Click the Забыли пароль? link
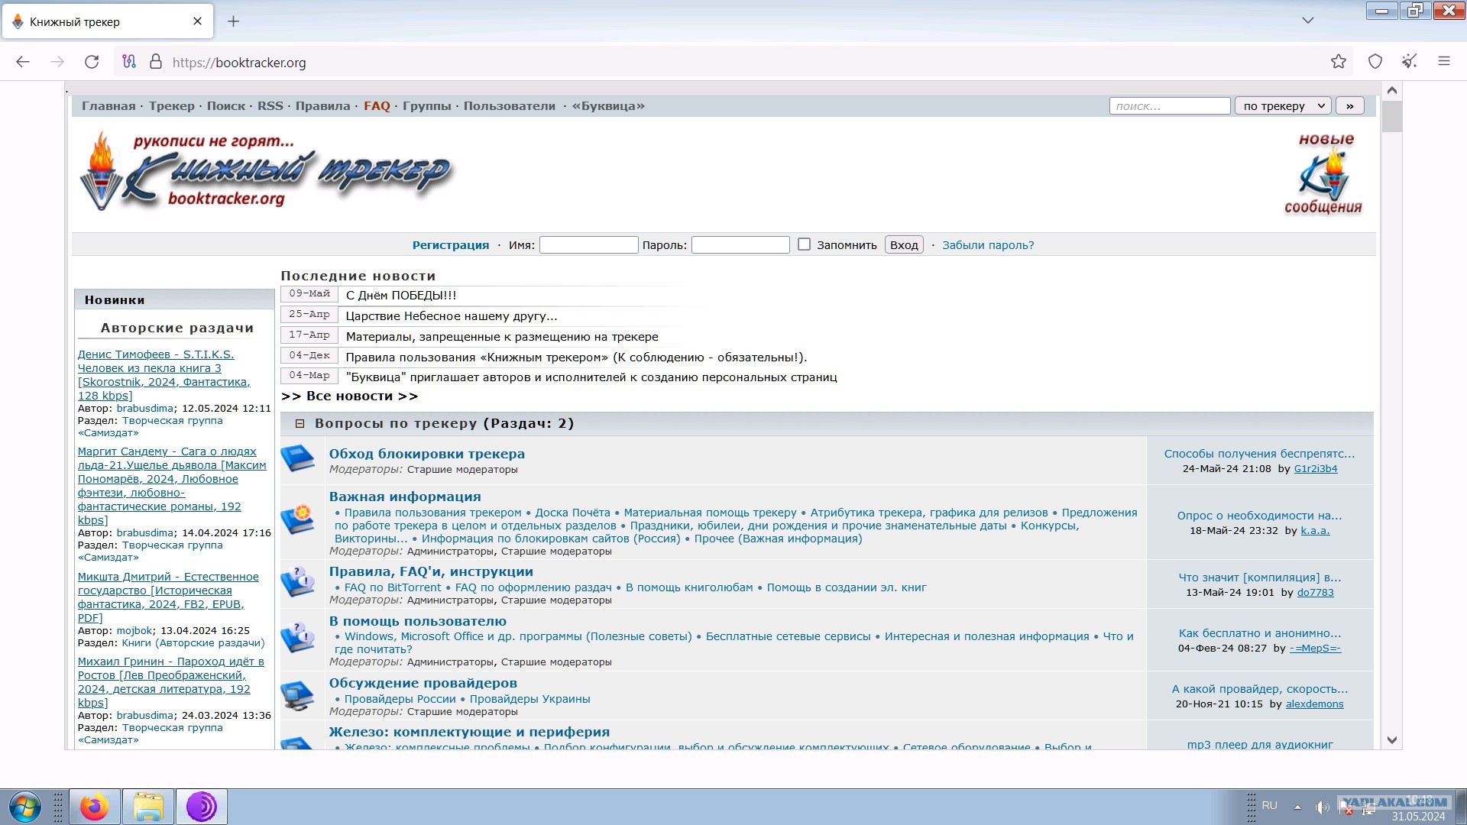This screenshot has width=1467, height=825. tap(988, 245)
